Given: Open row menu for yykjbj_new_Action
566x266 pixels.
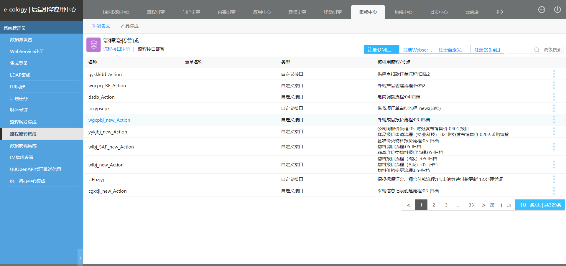Looking at the screenshot, I should pyautogui.click(x=554, y=131).
